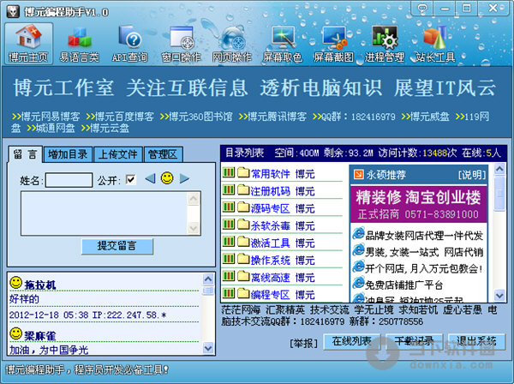This screenshot has width=514, height=384.
Task: Click the IE icon beside 品牌女装网店代理
Action: [358, 234]
